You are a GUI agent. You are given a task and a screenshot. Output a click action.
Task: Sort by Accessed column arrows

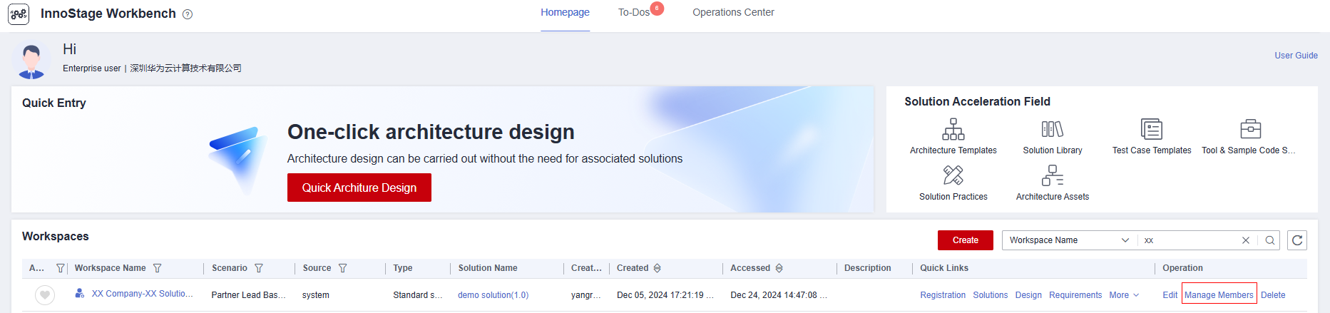point(779,268)
